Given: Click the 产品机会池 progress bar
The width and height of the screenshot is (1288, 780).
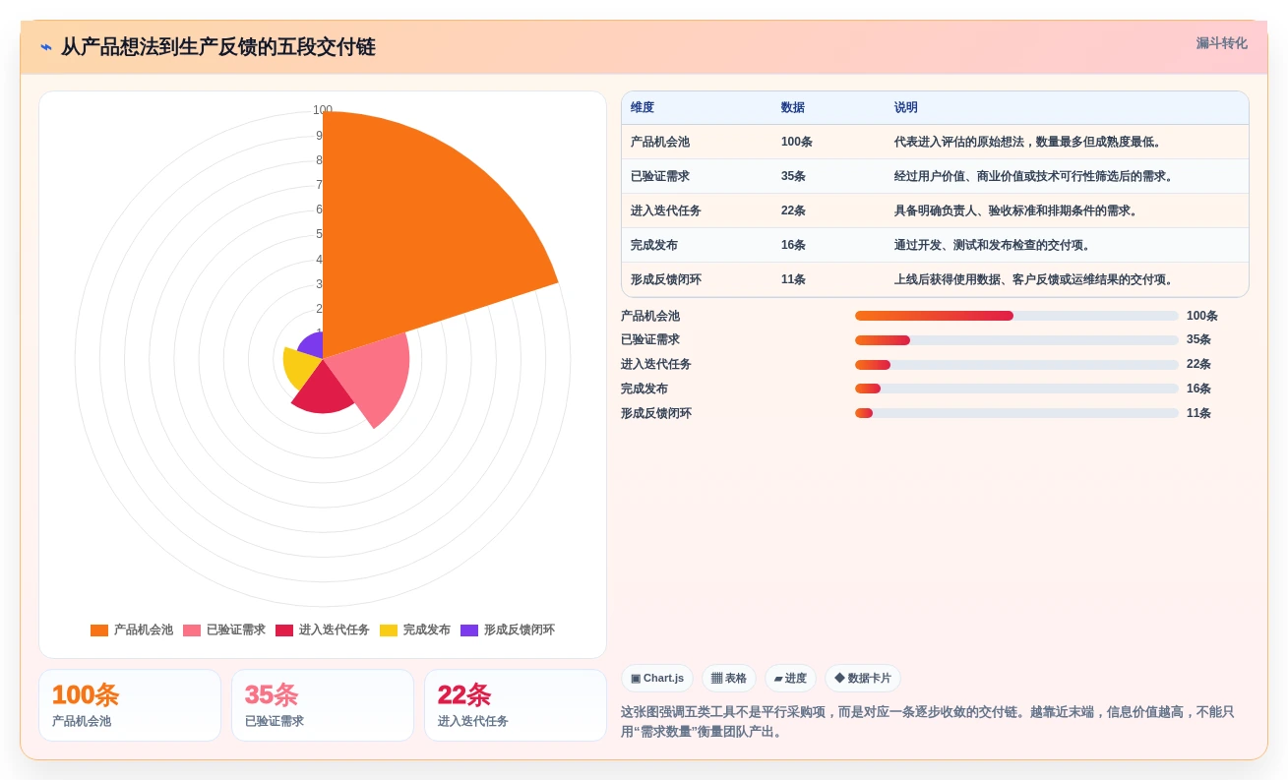Looking at the screenshot, I should click(1016, 316).
